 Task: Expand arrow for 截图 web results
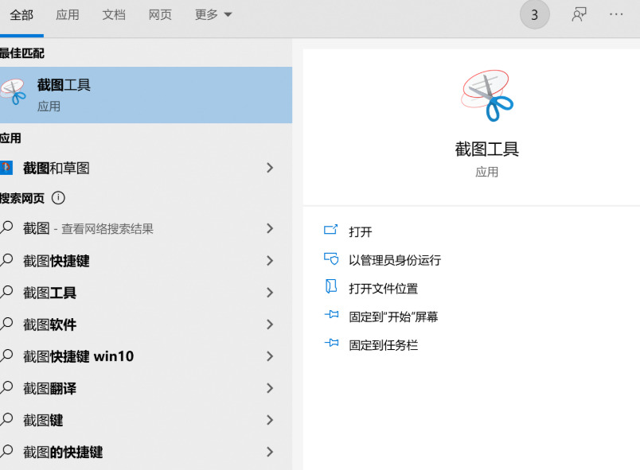click(x=270, y=228)
